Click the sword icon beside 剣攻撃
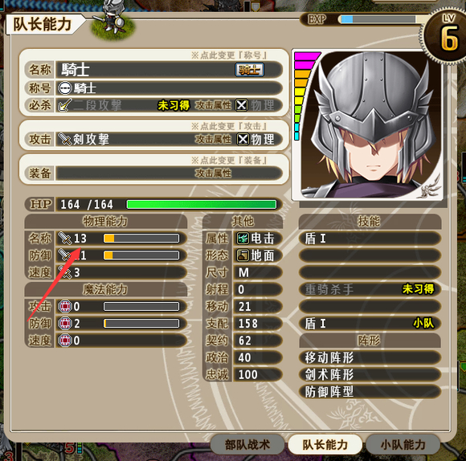This screenshot has width=466, height=461. click(65, 139)
